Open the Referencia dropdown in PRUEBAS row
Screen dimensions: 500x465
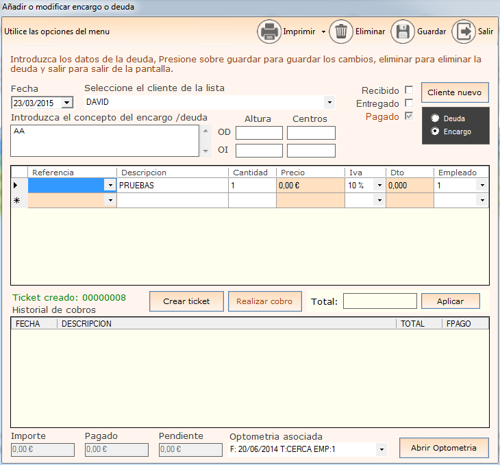coord(110,186)
